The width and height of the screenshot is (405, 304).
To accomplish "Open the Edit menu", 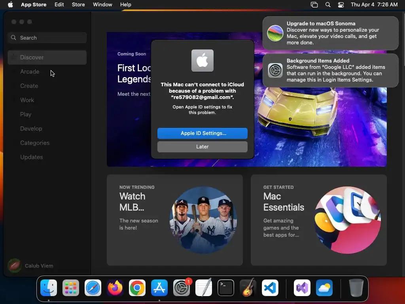I will (x=59, y=4).
